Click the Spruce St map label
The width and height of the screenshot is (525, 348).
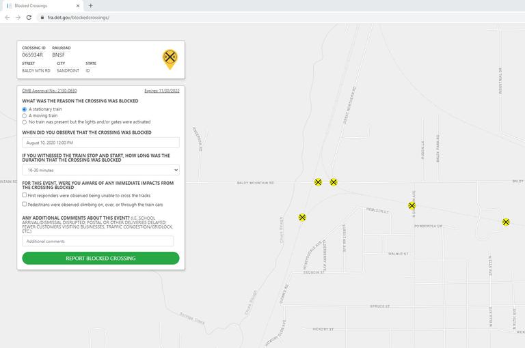(x=379, y=306)
